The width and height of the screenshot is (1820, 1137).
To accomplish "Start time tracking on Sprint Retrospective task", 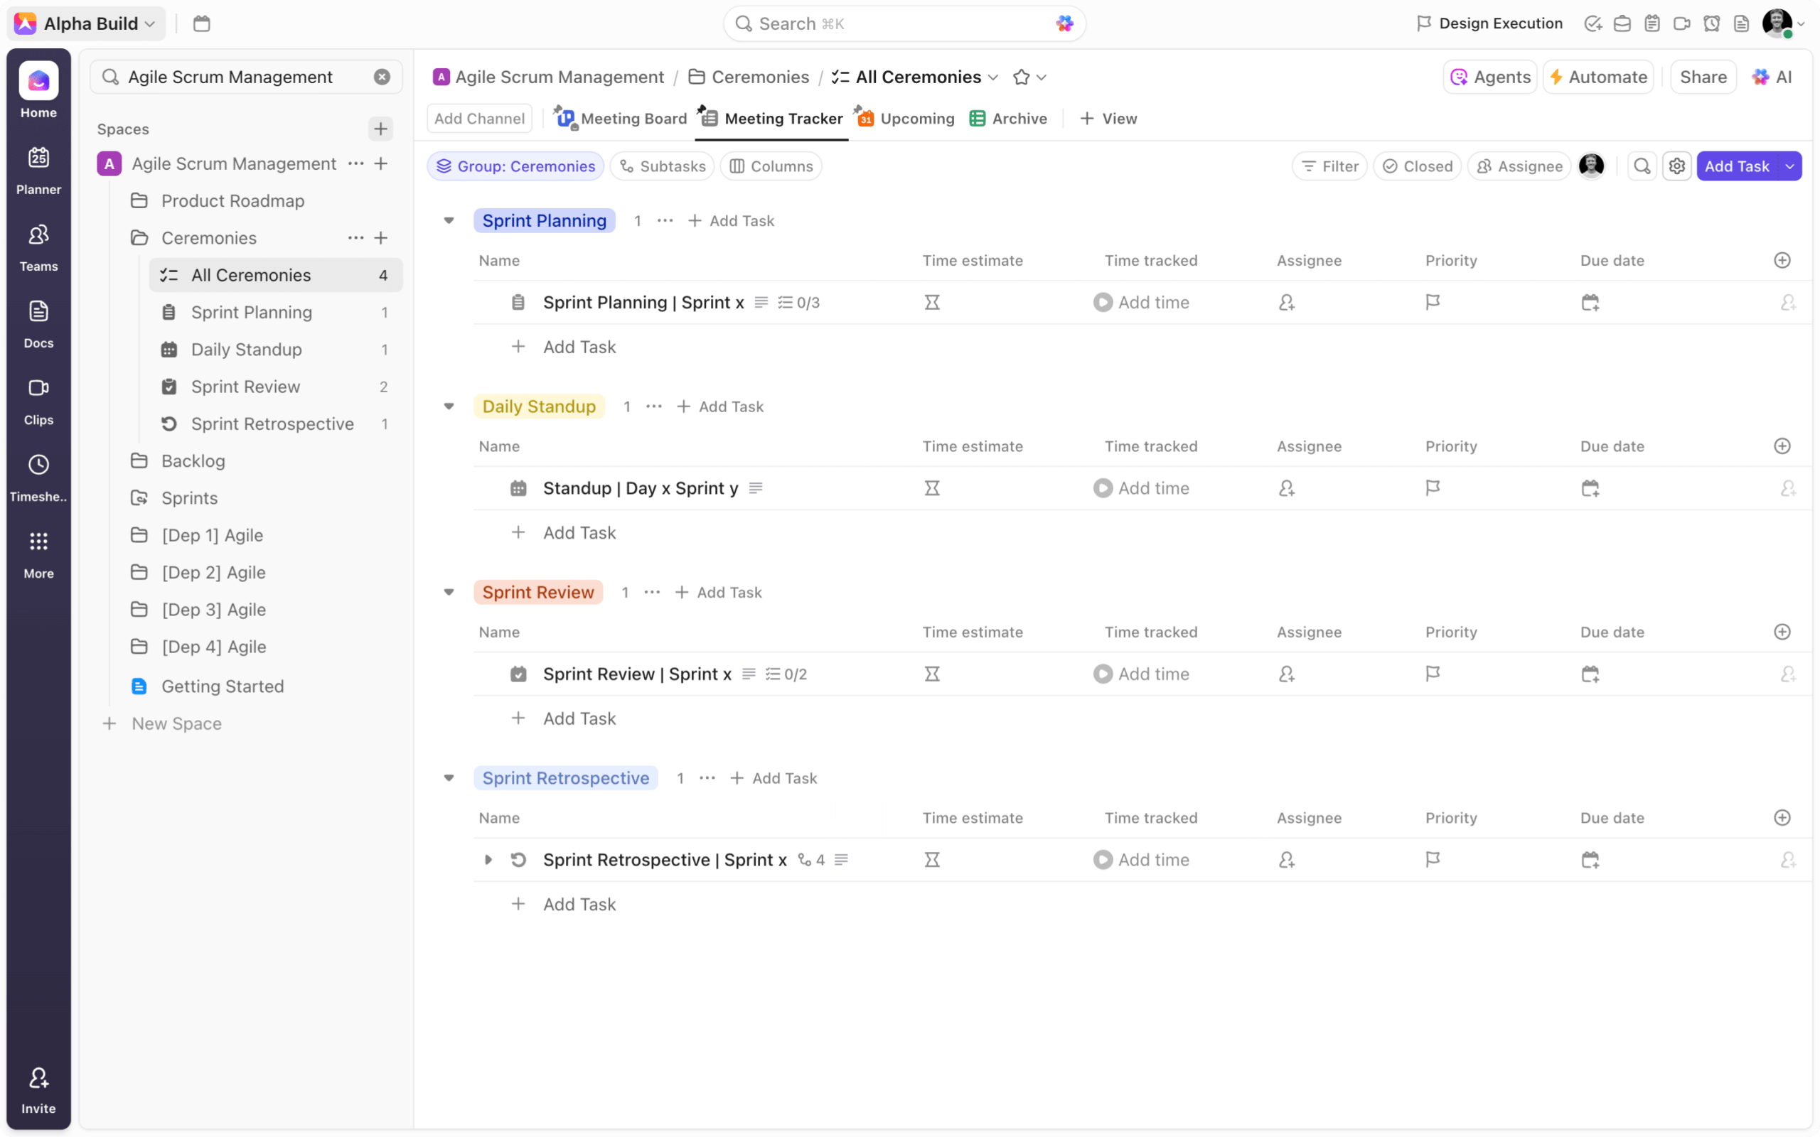I will (x=1103, y=860).
